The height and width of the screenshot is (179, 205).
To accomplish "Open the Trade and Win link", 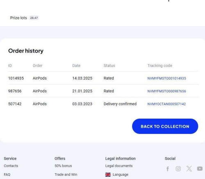I will pos(66,174).
